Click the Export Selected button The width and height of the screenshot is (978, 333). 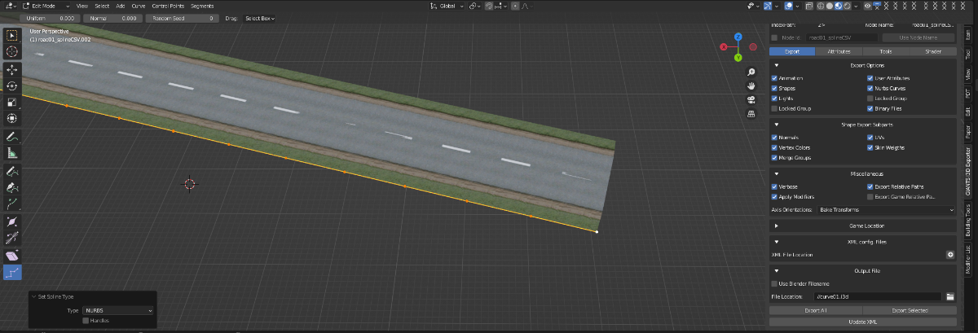tap(909, 311)
